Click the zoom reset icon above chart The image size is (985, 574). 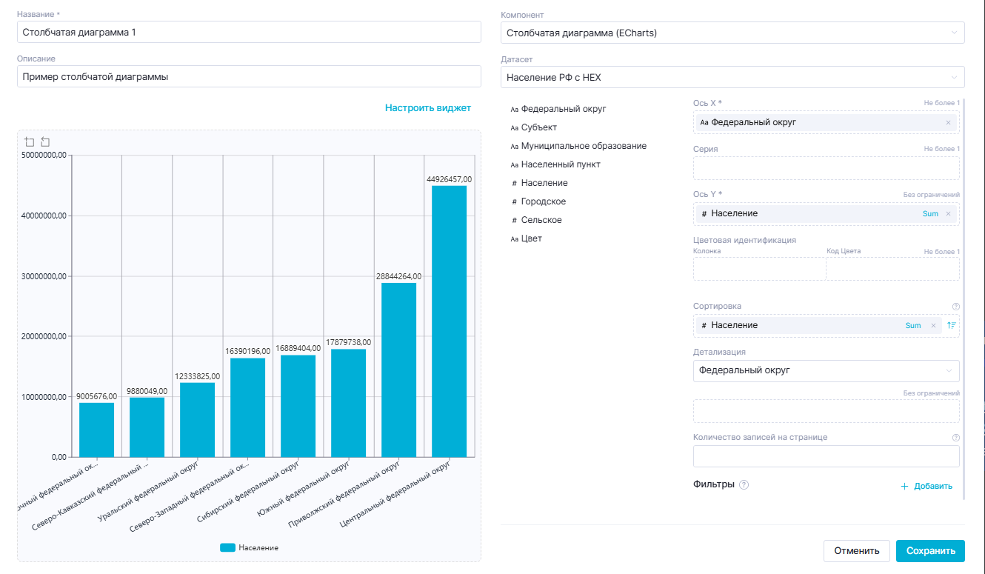(x=45, y=142)
